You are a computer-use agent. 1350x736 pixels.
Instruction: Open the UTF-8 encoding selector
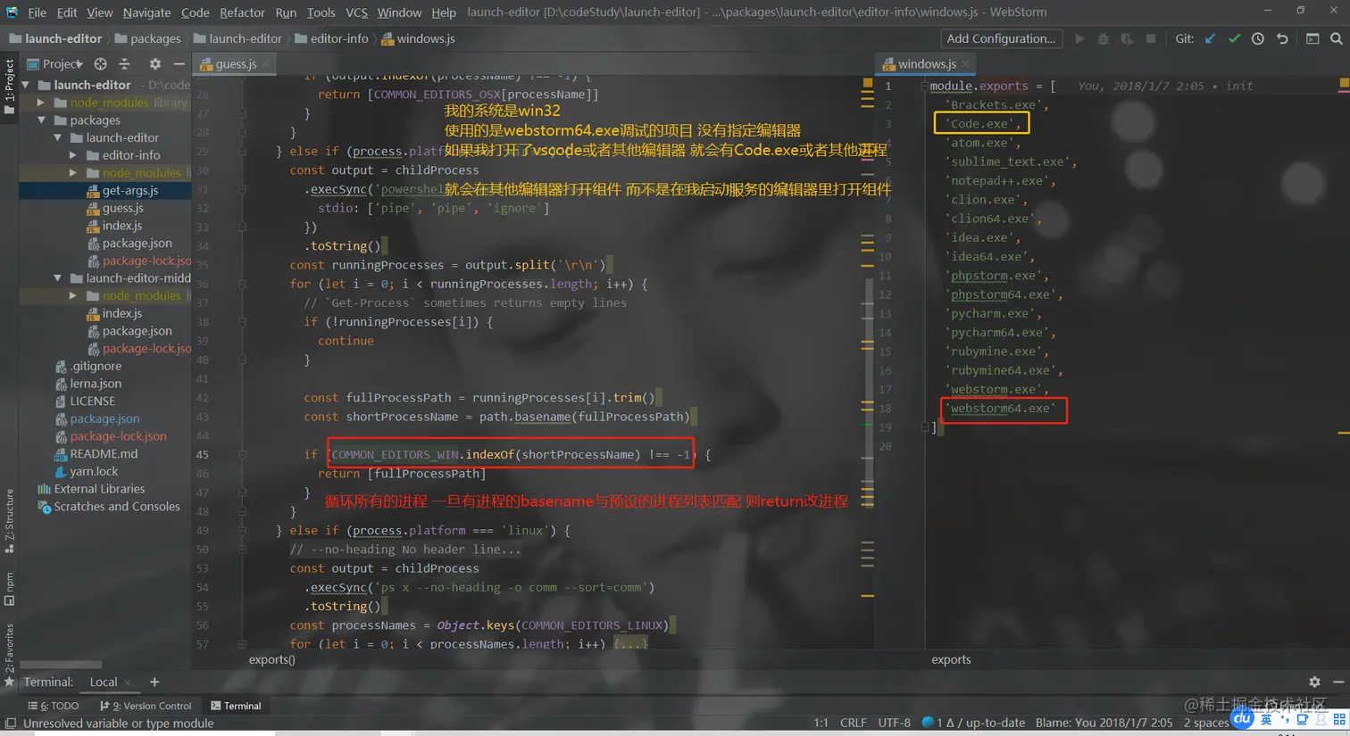[x=894, y=723]
